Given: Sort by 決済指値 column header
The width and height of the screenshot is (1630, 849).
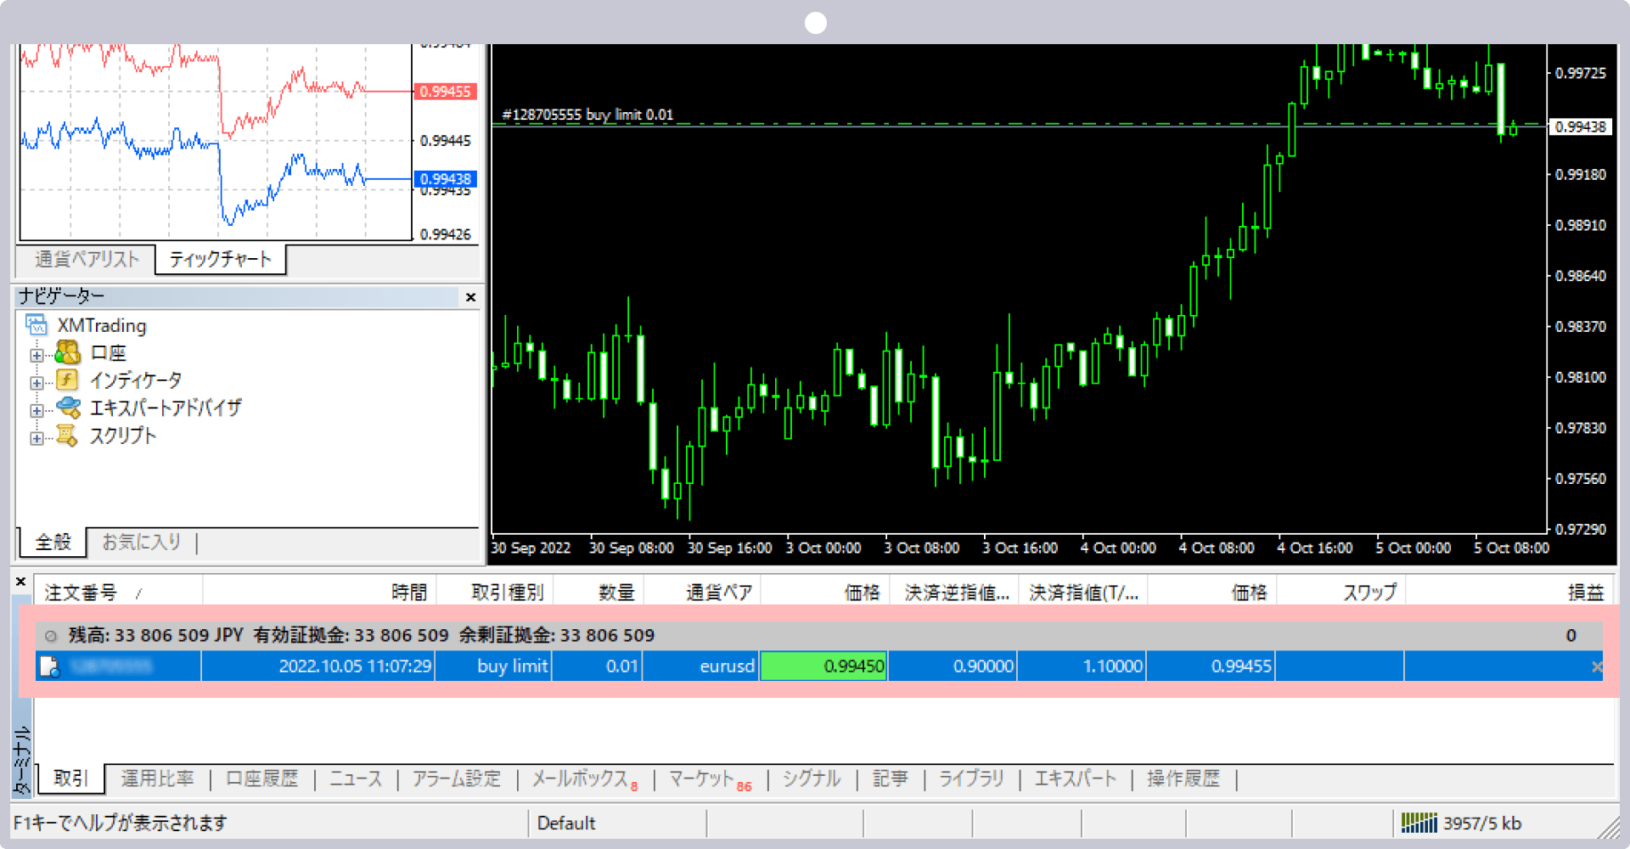Looking at the screenshot, I should (1083, 592).
